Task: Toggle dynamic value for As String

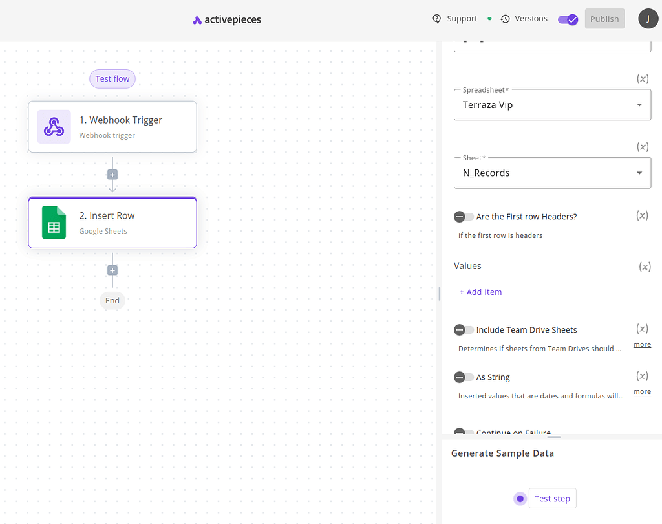Action: [x=642, y=376]
